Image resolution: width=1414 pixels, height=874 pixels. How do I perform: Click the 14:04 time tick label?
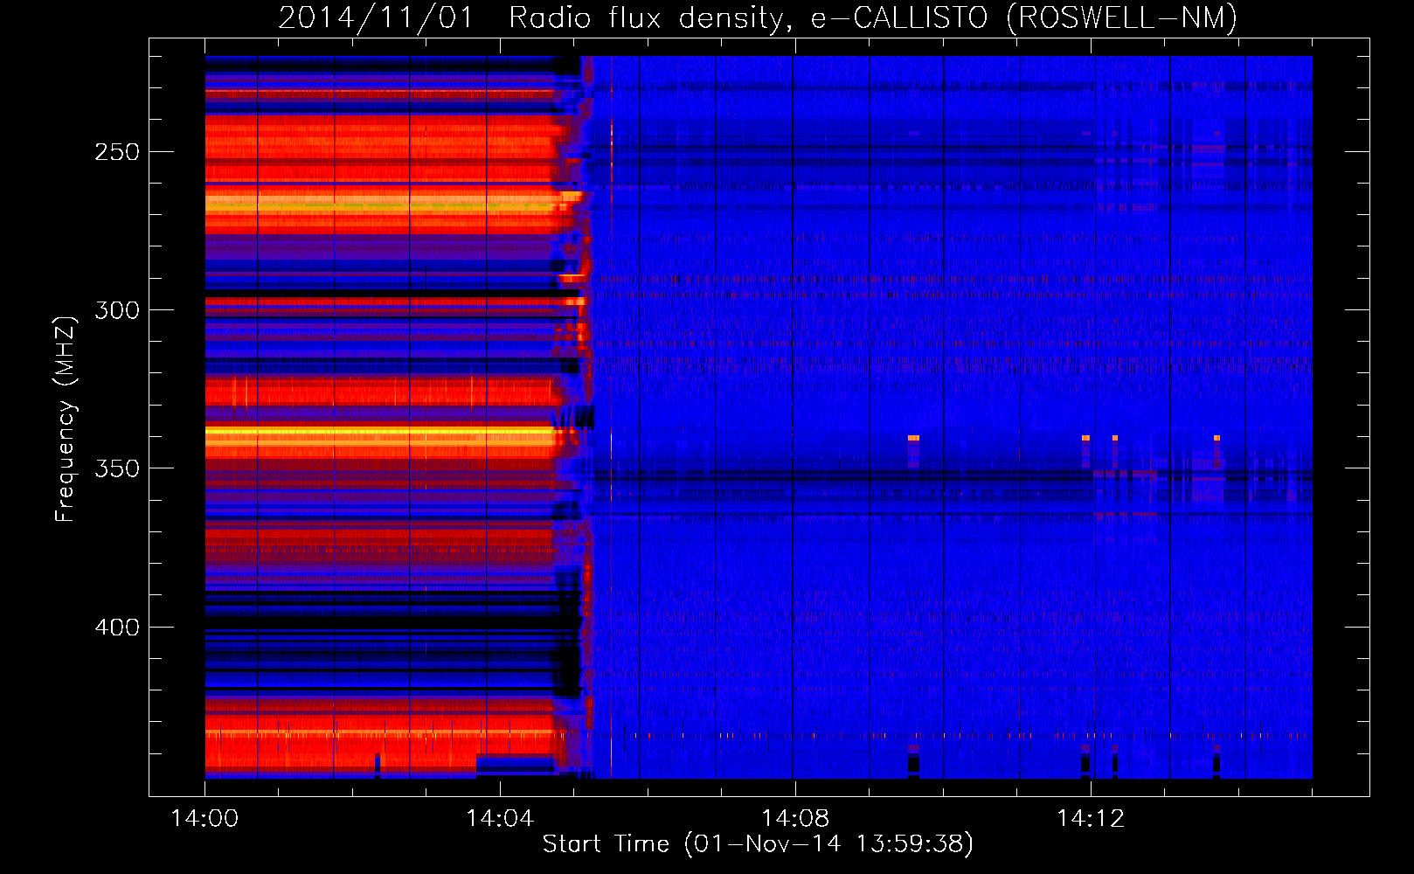pyautogui.click(x=500, y=819)
